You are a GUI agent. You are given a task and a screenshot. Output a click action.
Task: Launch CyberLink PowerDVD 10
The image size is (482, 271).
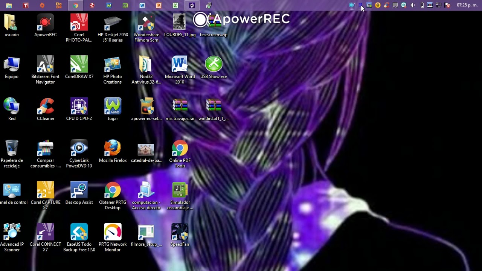click(79, 154)
